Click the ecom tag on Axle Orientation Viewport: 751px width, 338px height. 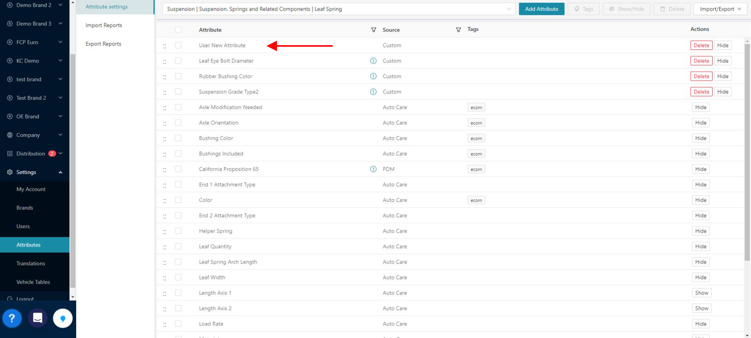[476, 123]
